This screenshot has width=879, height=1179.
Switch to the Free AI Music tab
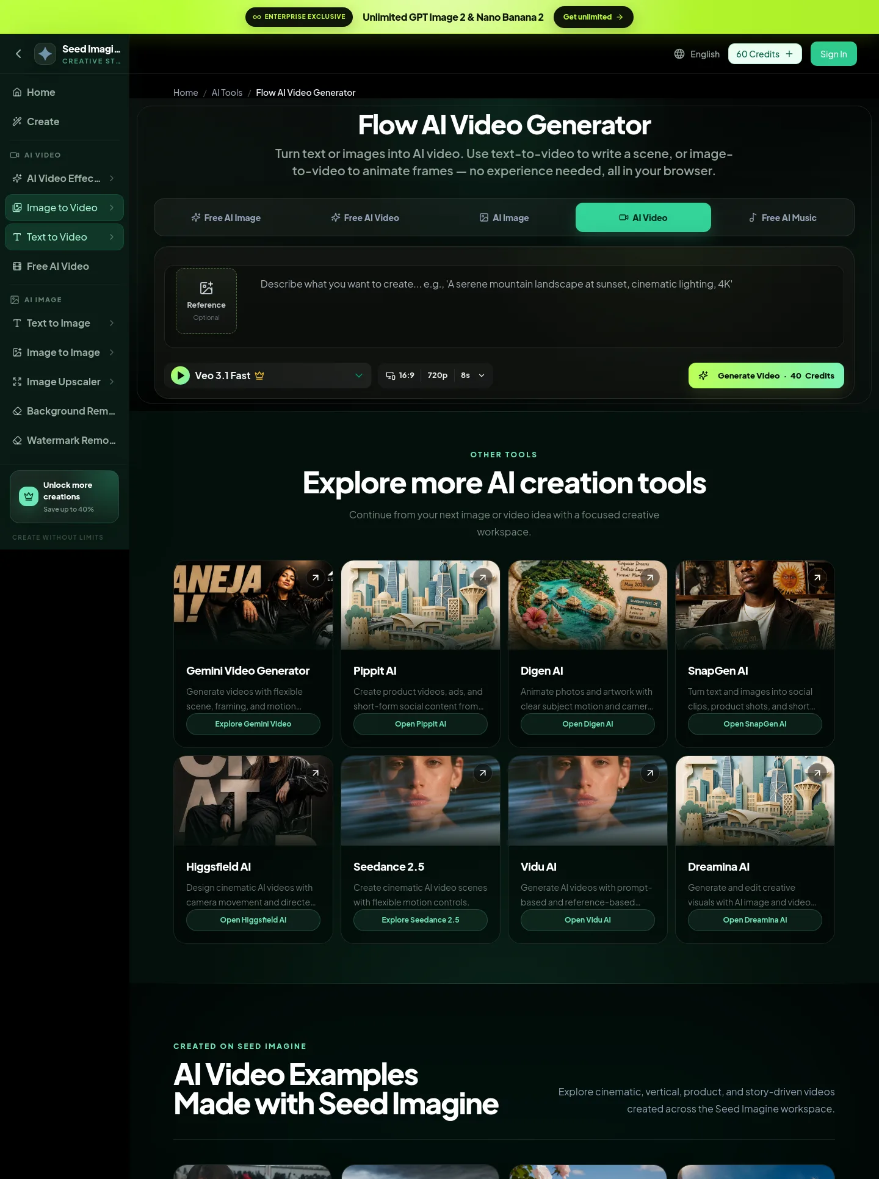pos(783,217)
